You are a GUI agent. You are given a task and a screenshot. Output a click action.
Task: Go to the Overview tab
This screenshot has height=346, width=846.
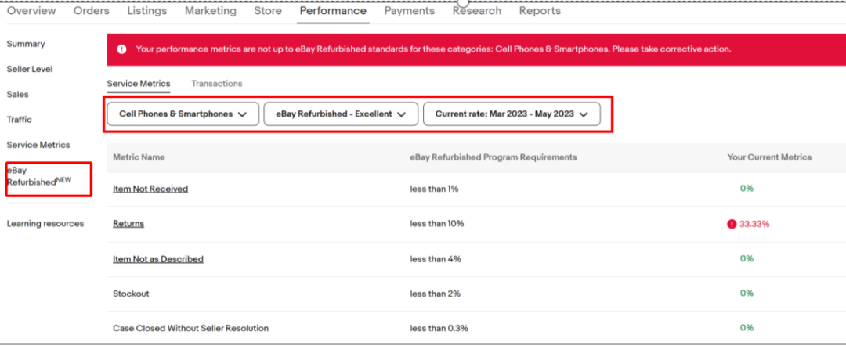click(x=31, y=11)
